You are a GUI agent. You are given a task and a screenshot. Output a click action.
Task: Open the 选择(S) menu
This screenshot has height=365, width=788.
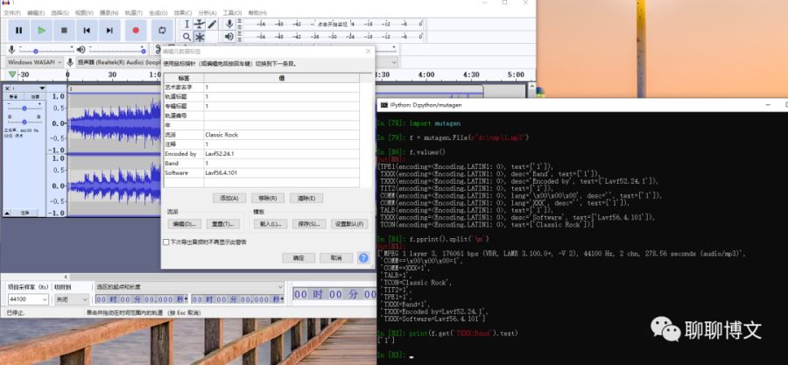tap(60, 12)
